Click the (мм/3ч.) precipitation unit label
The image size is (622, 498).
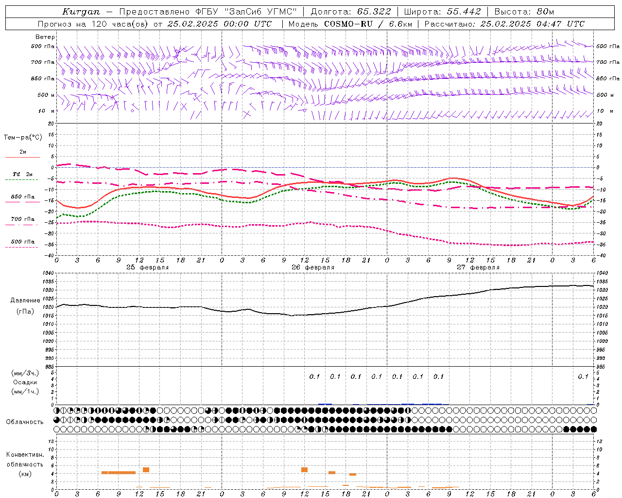[x=25, y=373]
